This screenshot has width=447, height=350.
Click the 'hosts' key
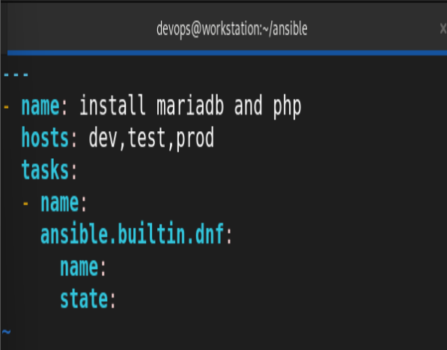tap(45, 138)
